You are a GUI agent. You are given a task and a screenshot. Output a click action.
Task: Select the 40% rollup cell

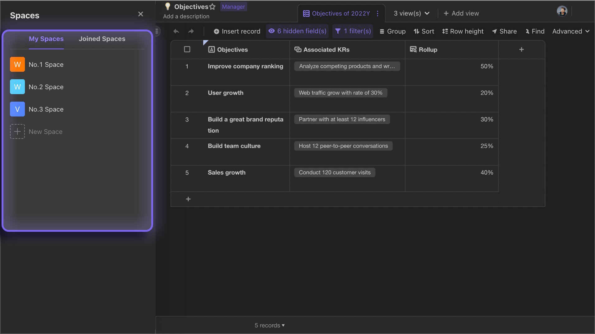point(452,179)
